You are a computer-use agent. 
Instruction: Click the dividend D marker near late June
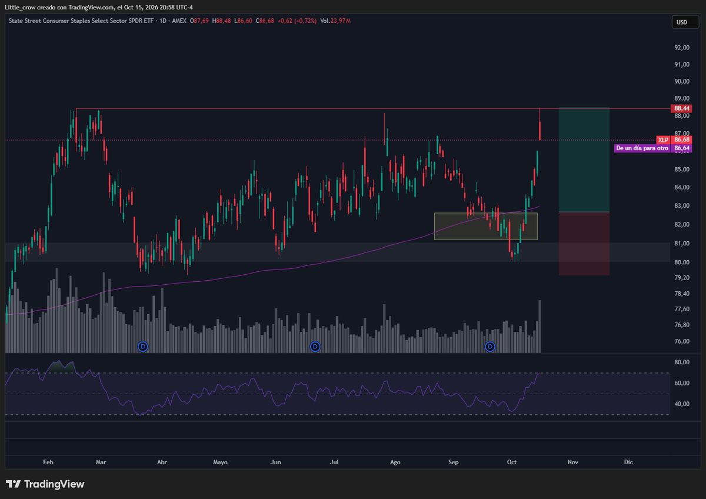[315, 347]
